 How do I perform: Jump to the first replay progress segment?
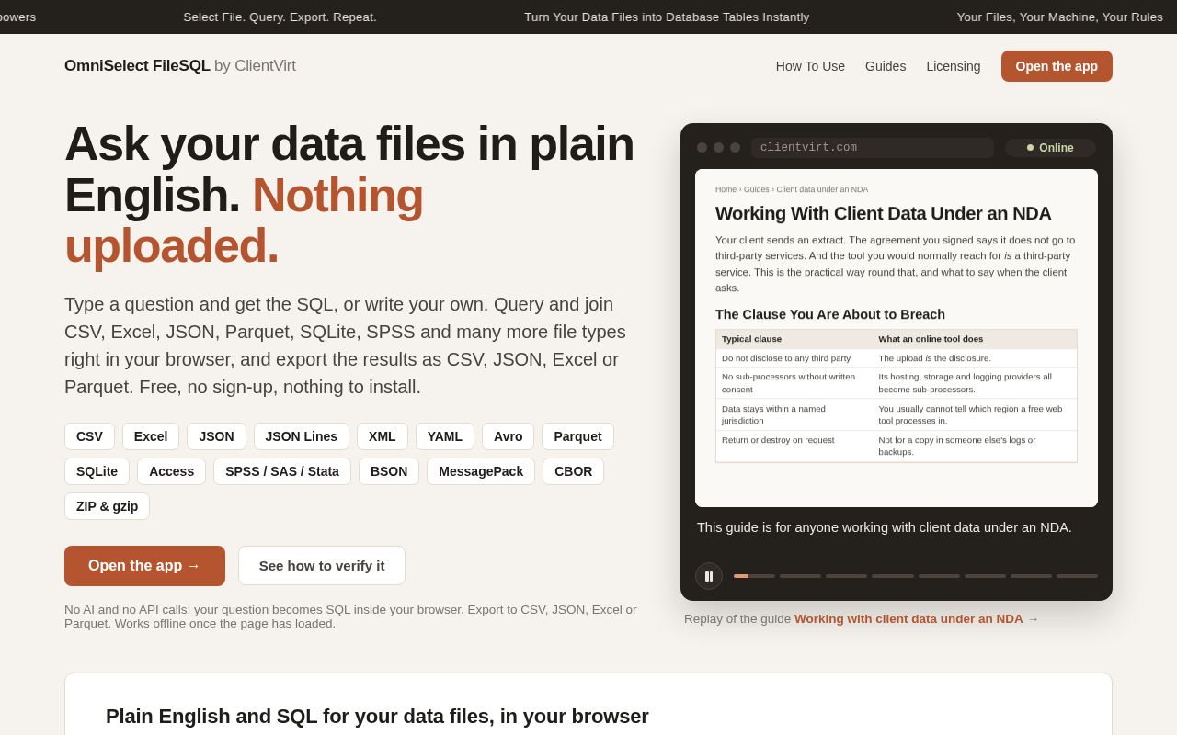(x=754, y=576)
